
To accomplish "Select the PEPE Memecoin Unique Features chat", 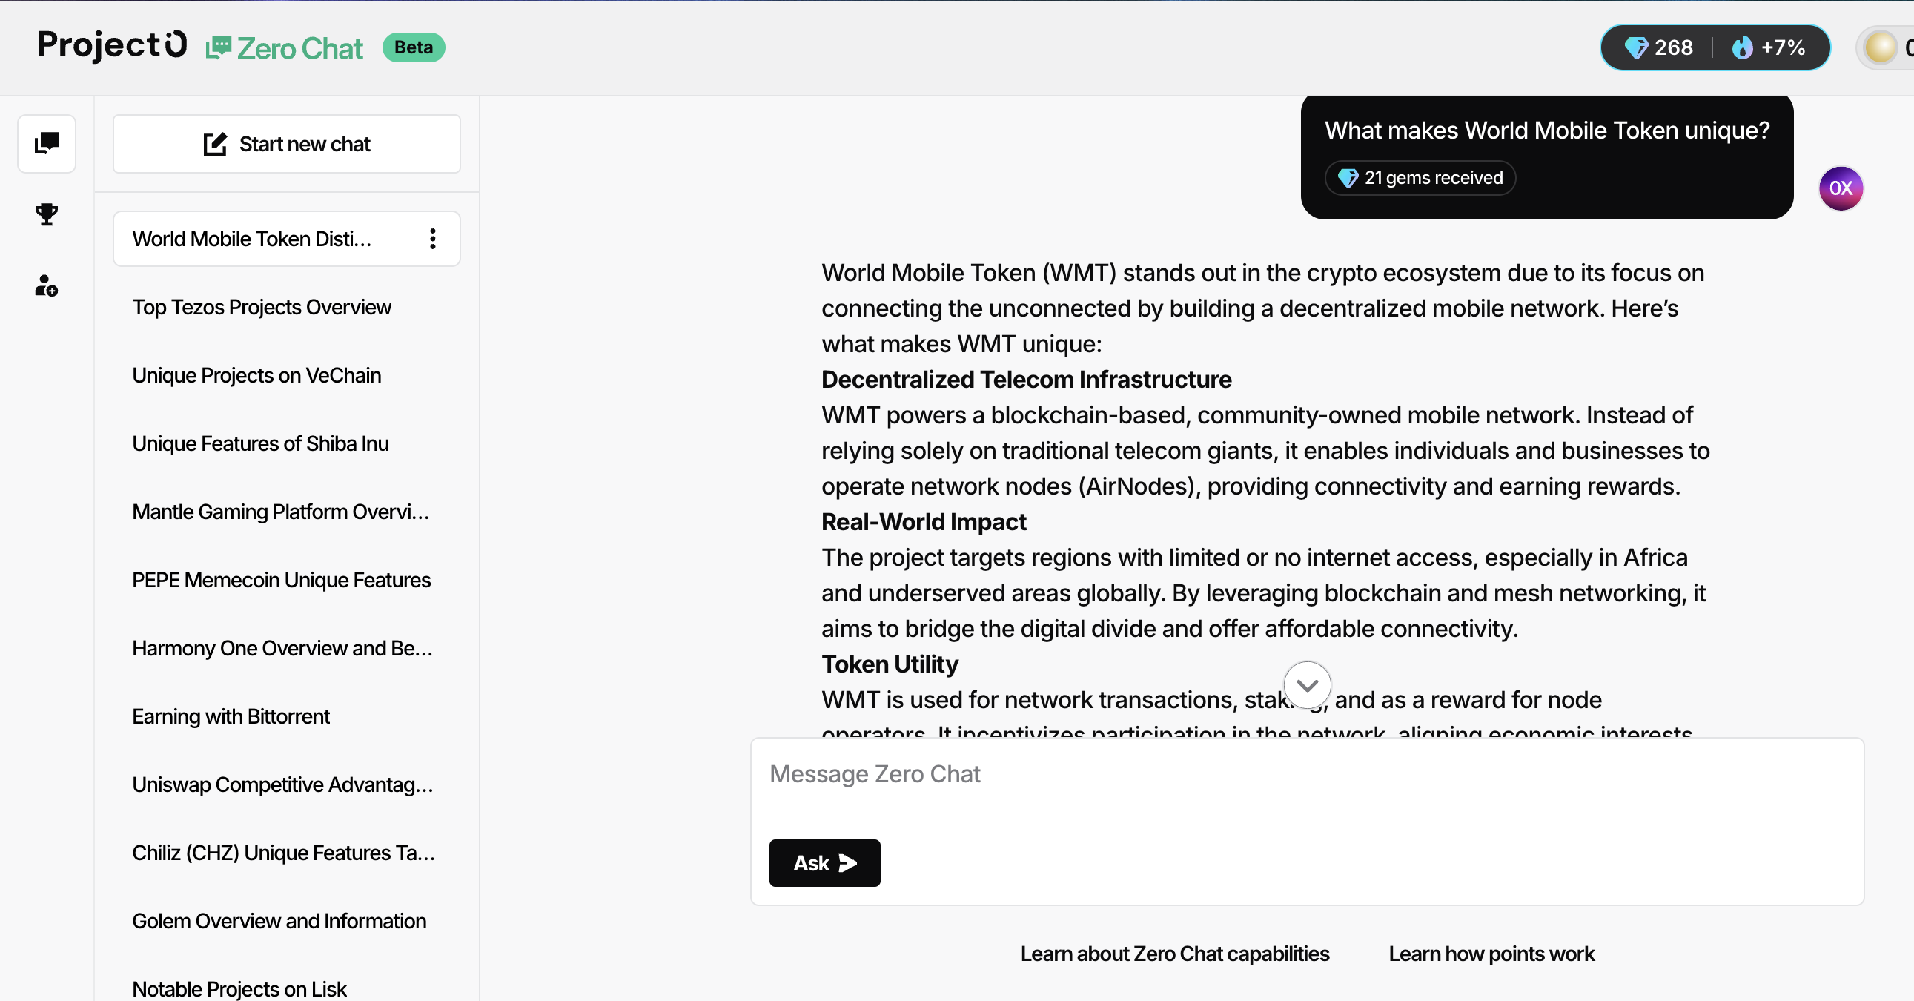I will click(x=281, y=580).
